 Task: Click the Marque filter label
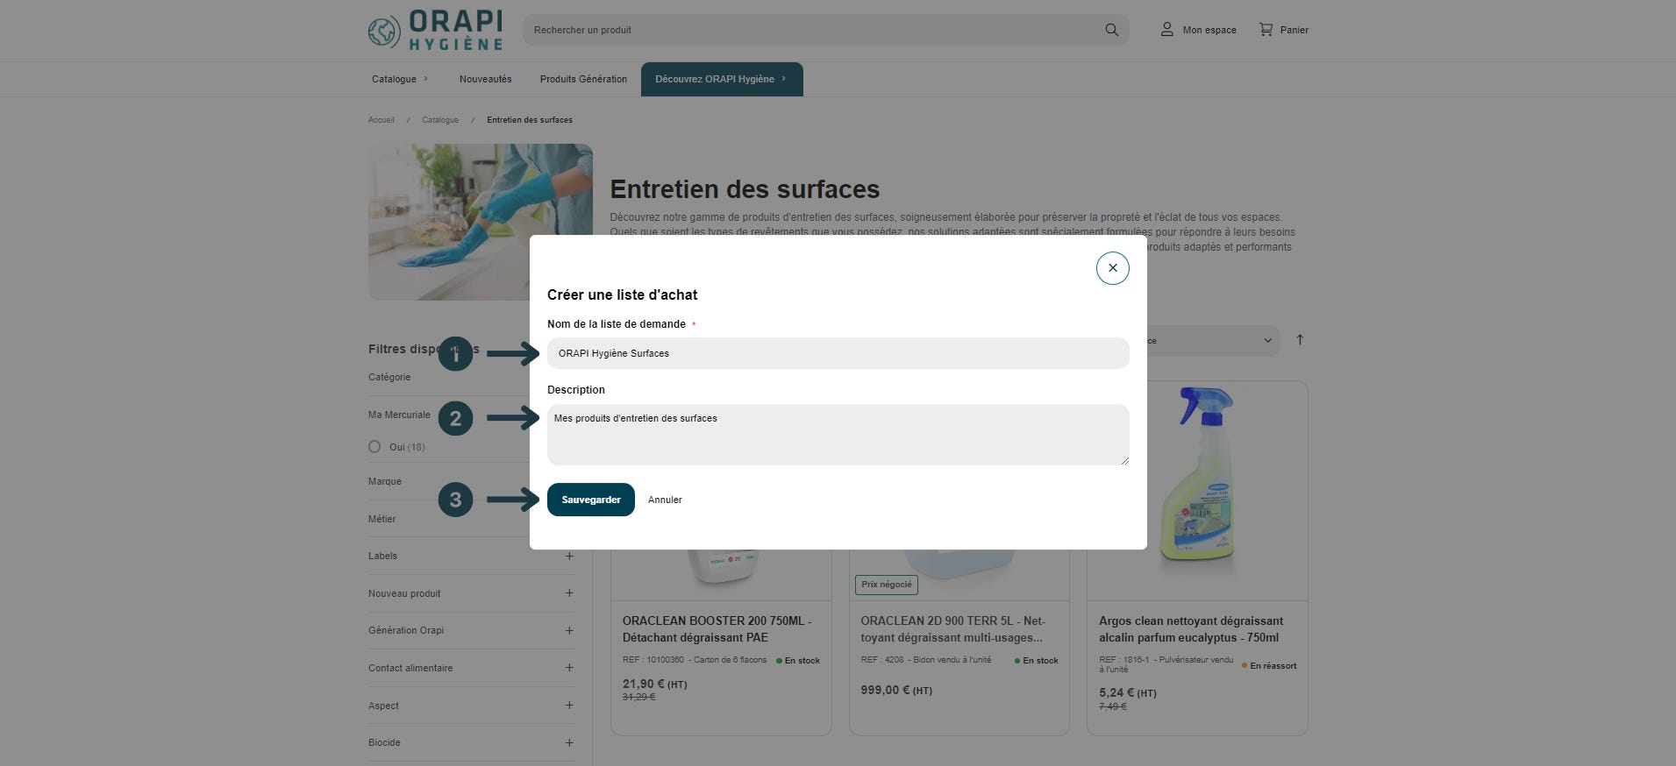(x=385, y=481)
